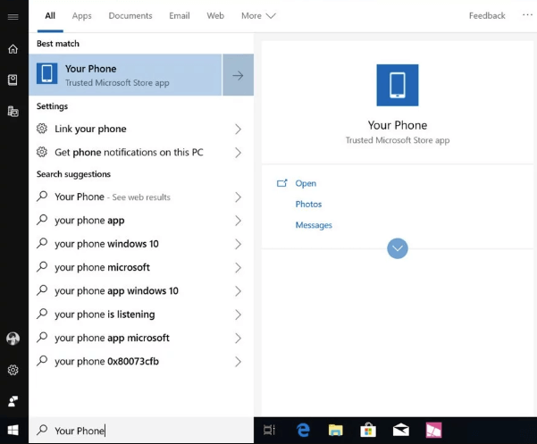Click the user account avatar in sidebar
The height and width of the screenshot is (444, 537).
pyautogui.click(x=13, y=339)
